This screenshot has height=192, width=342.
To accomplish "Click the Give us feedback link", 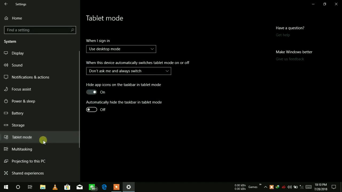I will click(x=290, y=59).
